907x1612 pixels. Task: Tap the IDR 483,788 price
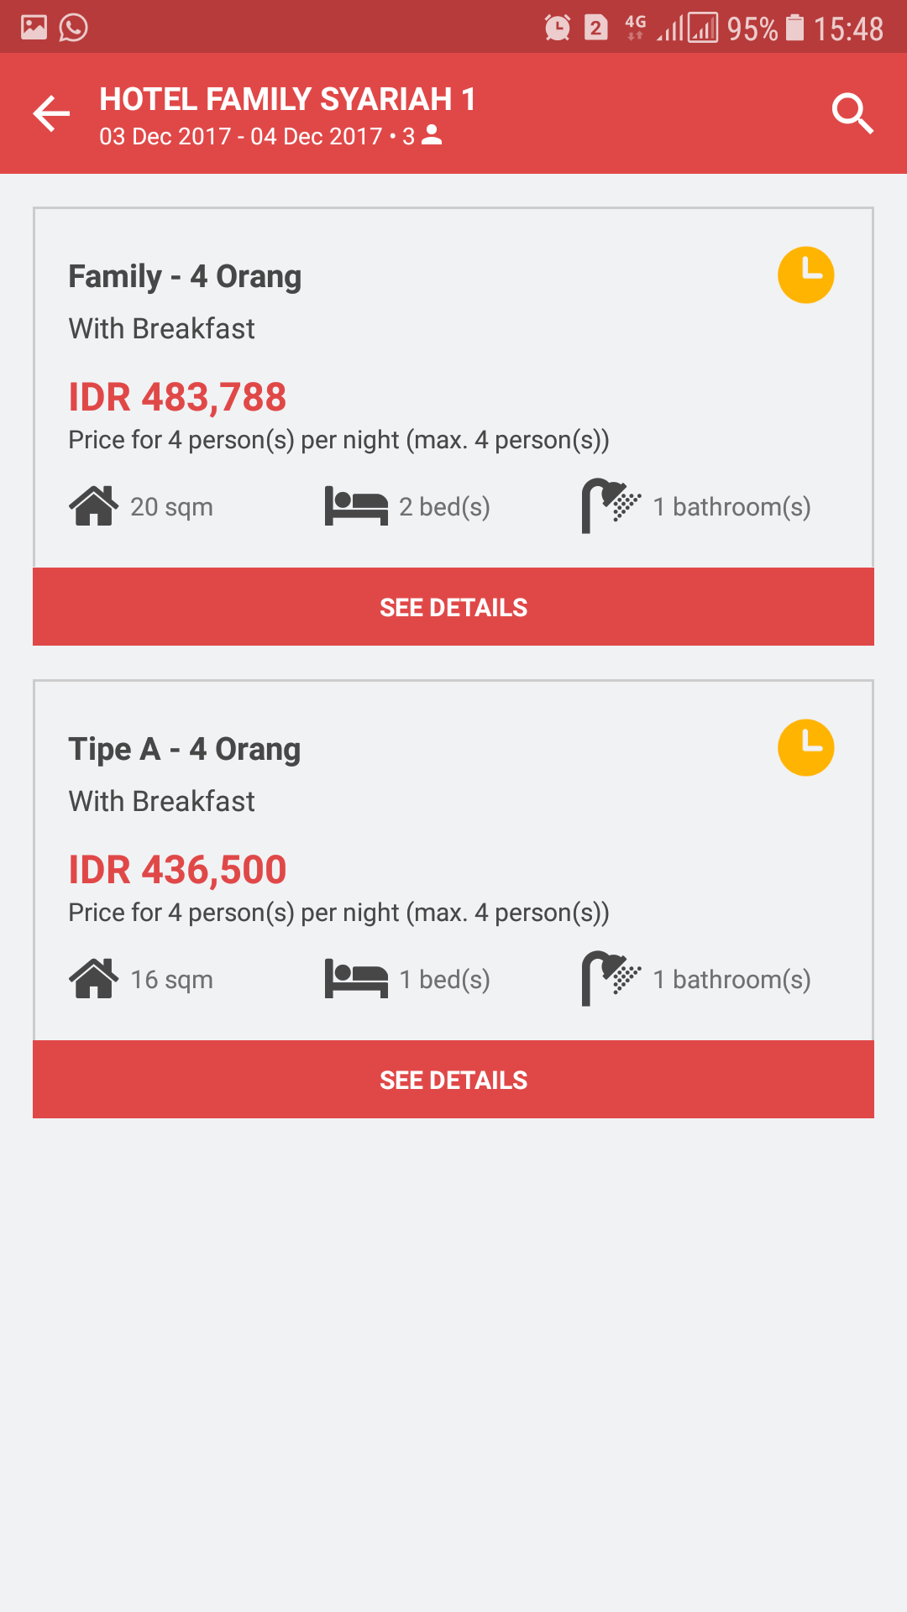pyautogui.click(x=177, y=397)
